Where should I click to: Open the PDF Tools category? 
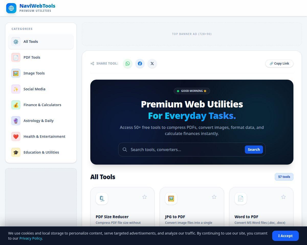pyautogui.click(x=41, y=57)
